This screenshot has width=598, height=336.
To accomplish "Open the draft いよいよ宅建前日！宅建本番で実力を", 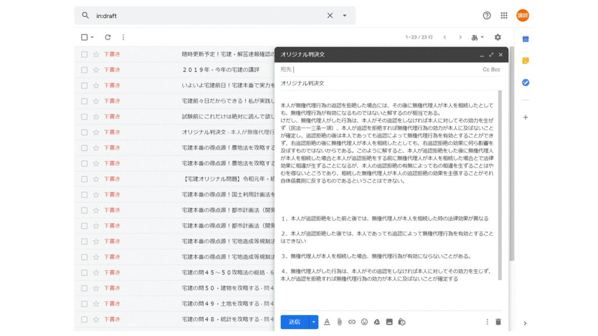I will click(x=228, y=85).
